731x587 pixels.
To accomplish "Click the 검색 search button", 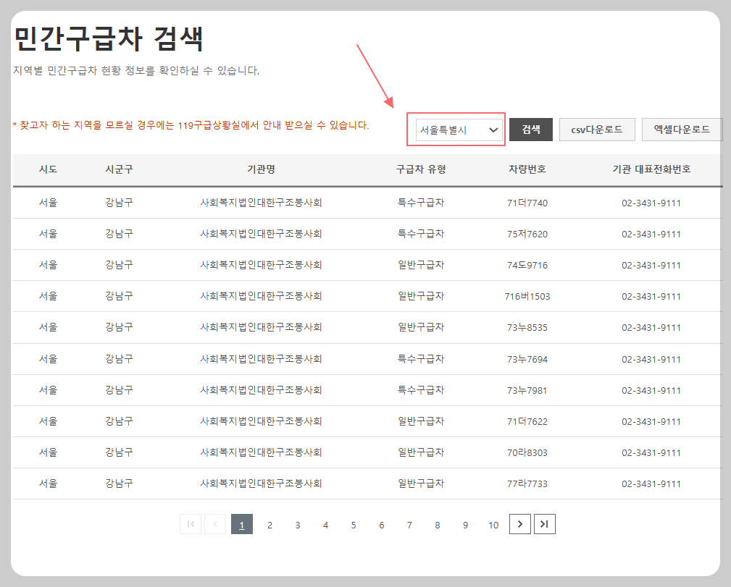I will (x=530, y=130).
